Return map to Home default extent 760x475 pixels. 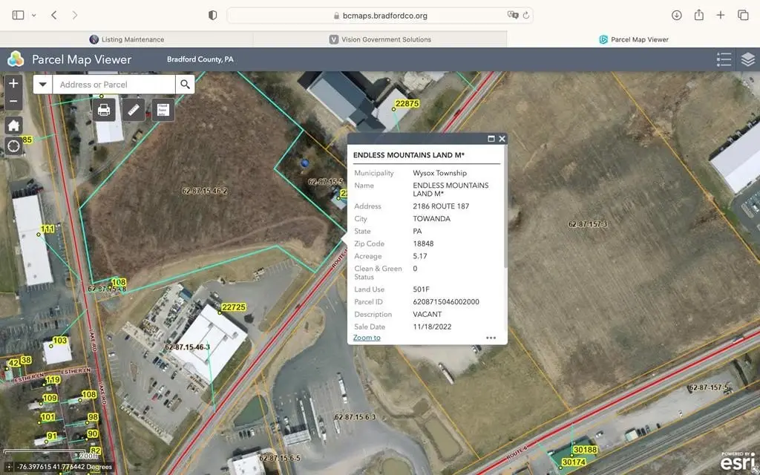click(13, 125)
